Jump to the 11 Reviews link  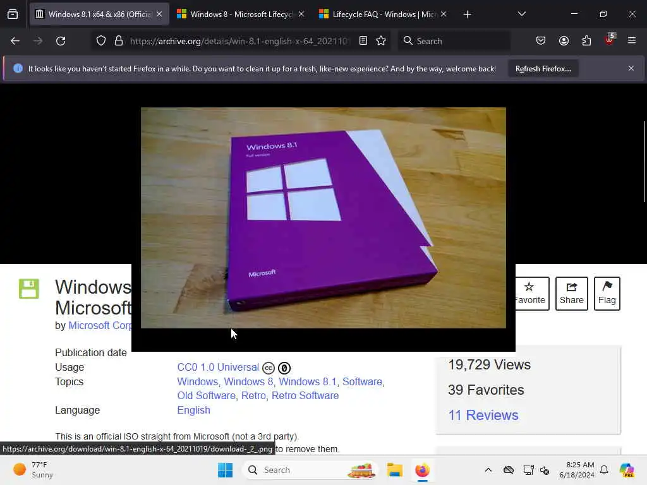pos(483,415)
